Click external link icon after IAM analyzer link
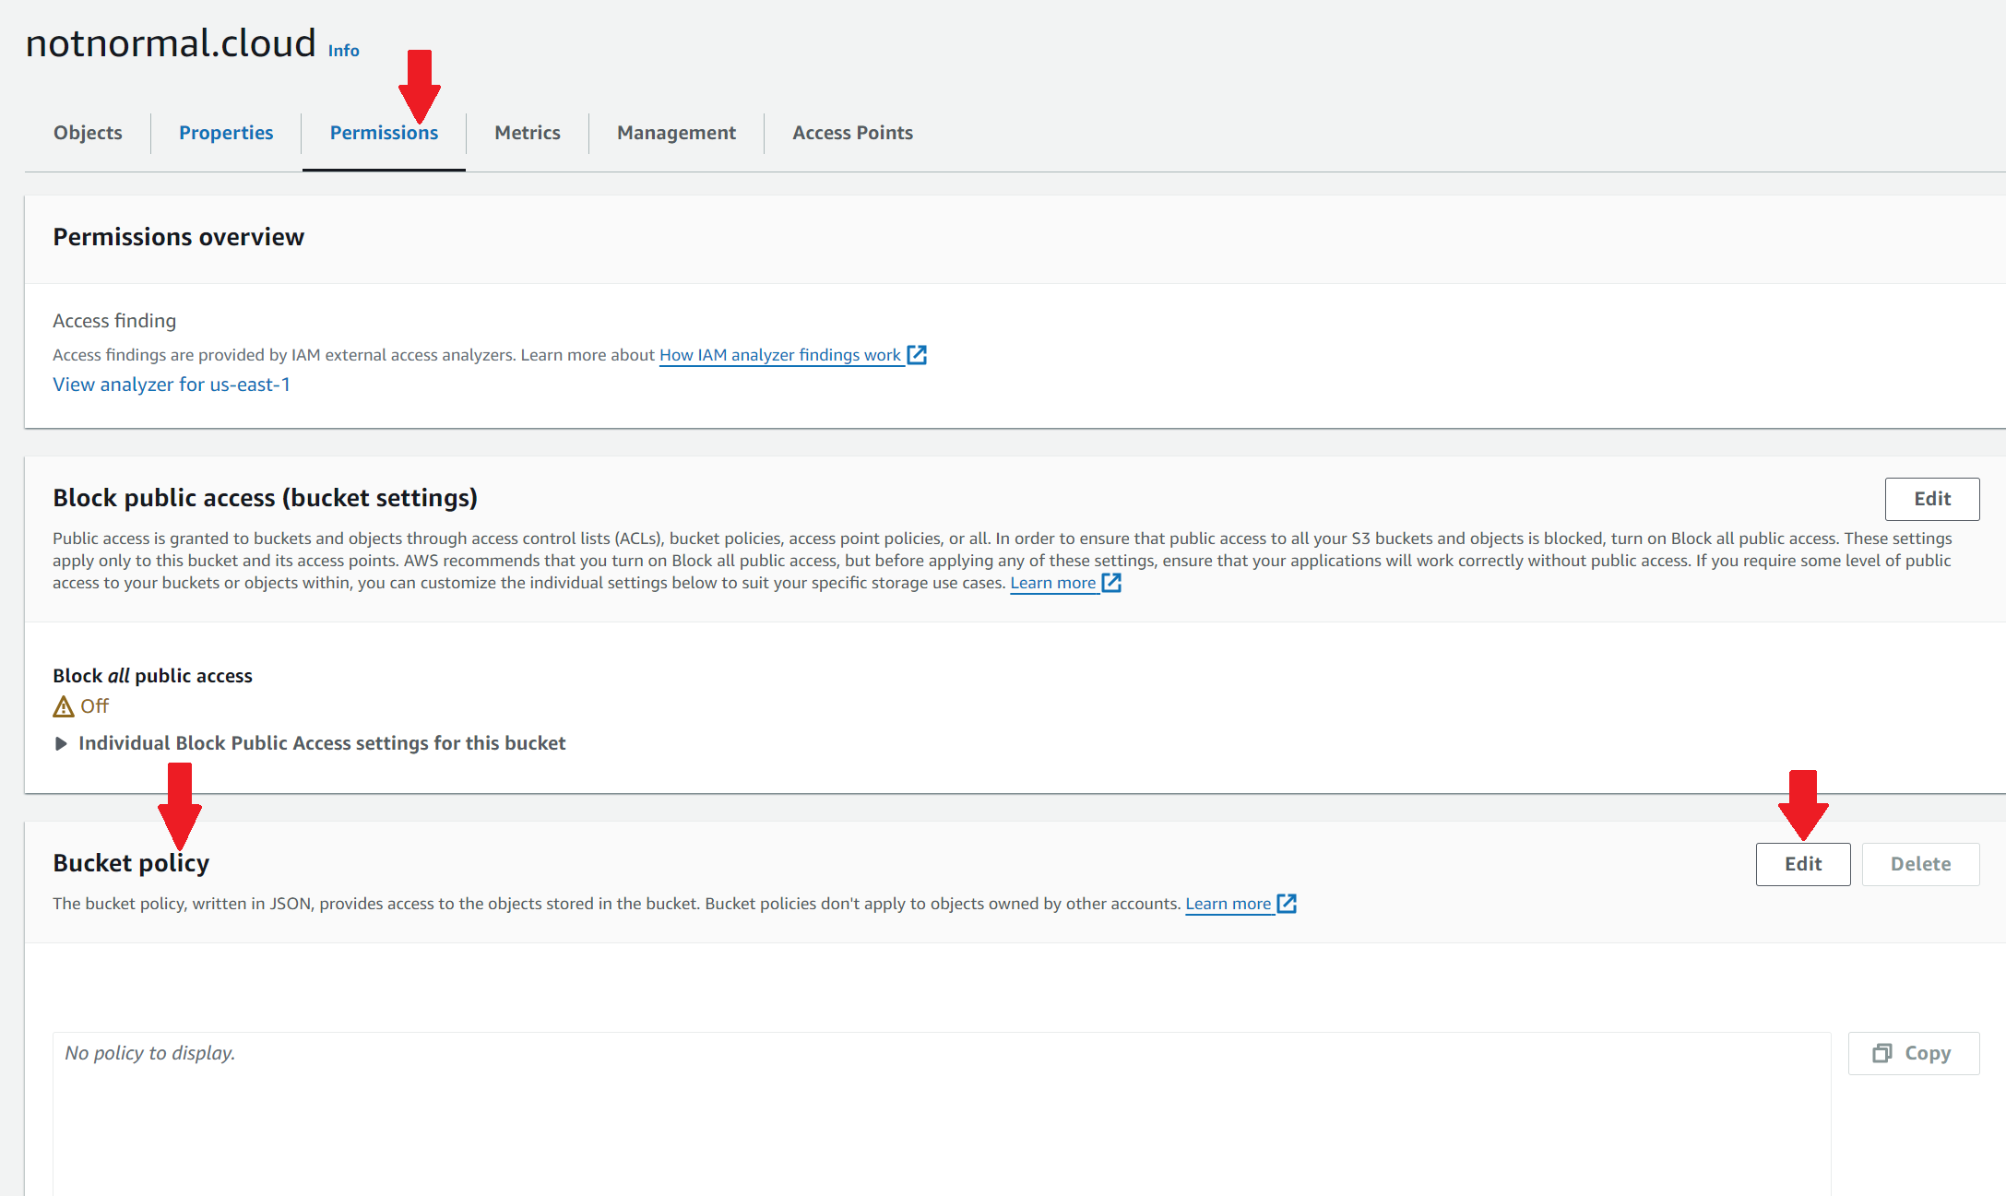2006x1196 pixels. pos(917,355)
